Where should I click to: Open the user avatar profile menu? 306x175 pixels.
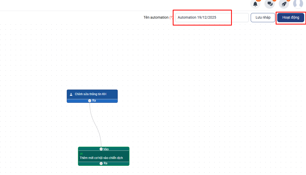click(298, 4)
